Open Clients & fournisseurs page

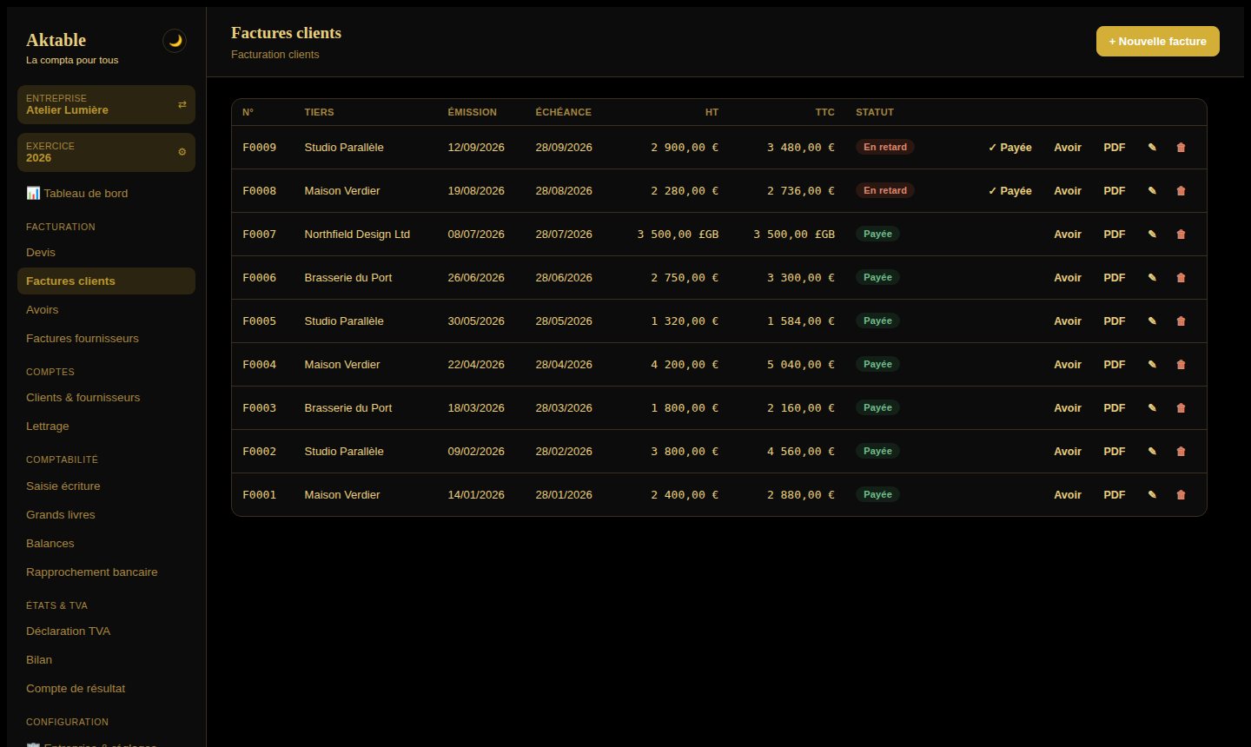(106, 397)
